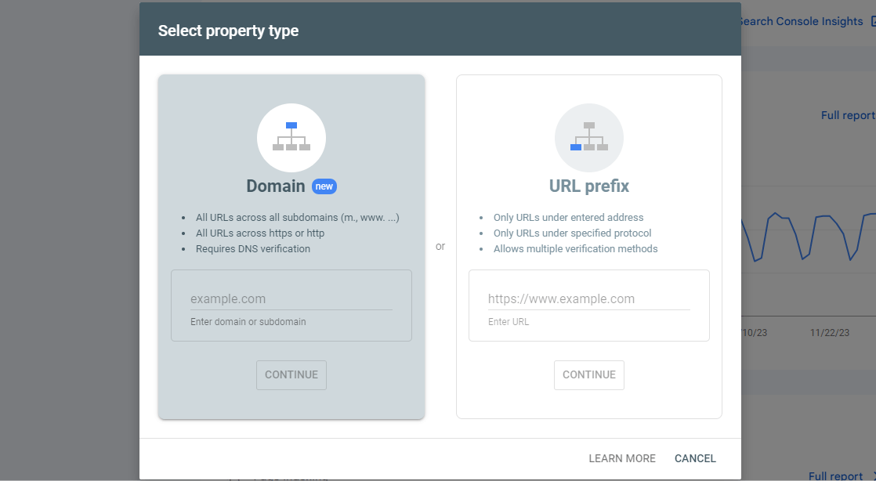Click 'Only URLs under entered address' text
The image size is (876, 481).
coord(568,217)
